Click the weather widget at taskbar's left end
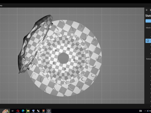 [x=5, y=111]
